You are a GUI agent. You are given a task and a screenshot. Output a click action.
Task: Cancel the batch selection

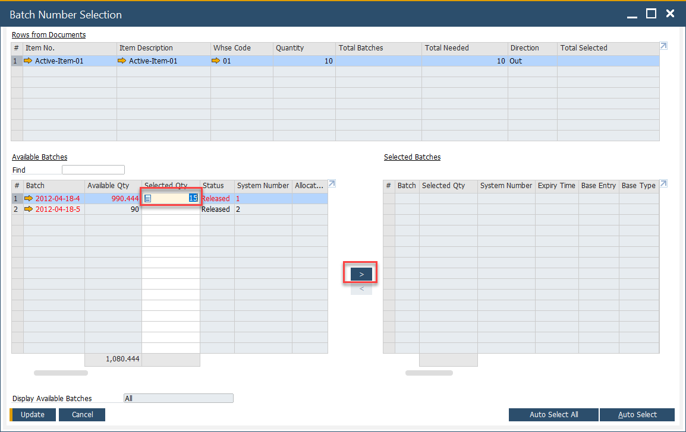coord(83,415)
